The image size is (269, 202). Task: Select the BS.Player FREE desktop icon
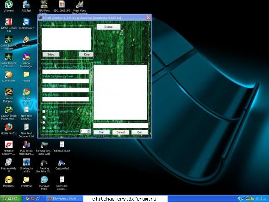[44, 183]
